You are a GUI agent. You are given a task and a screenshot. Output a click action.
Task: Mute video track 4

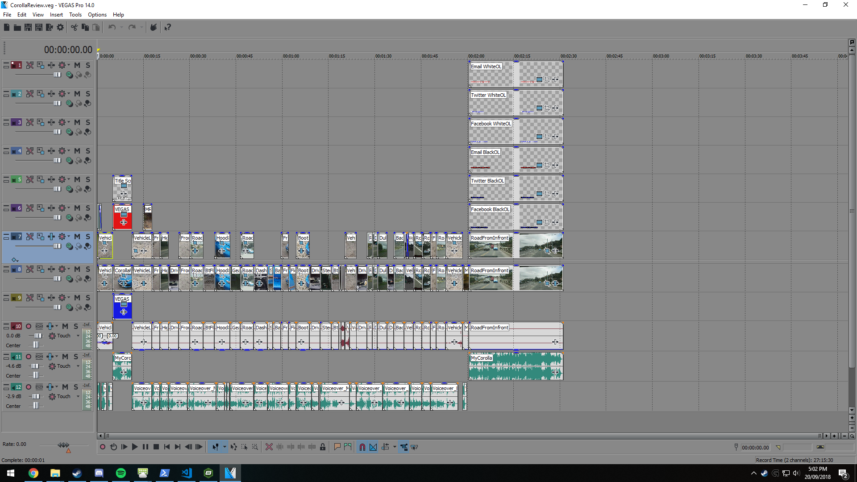point(77,151)
